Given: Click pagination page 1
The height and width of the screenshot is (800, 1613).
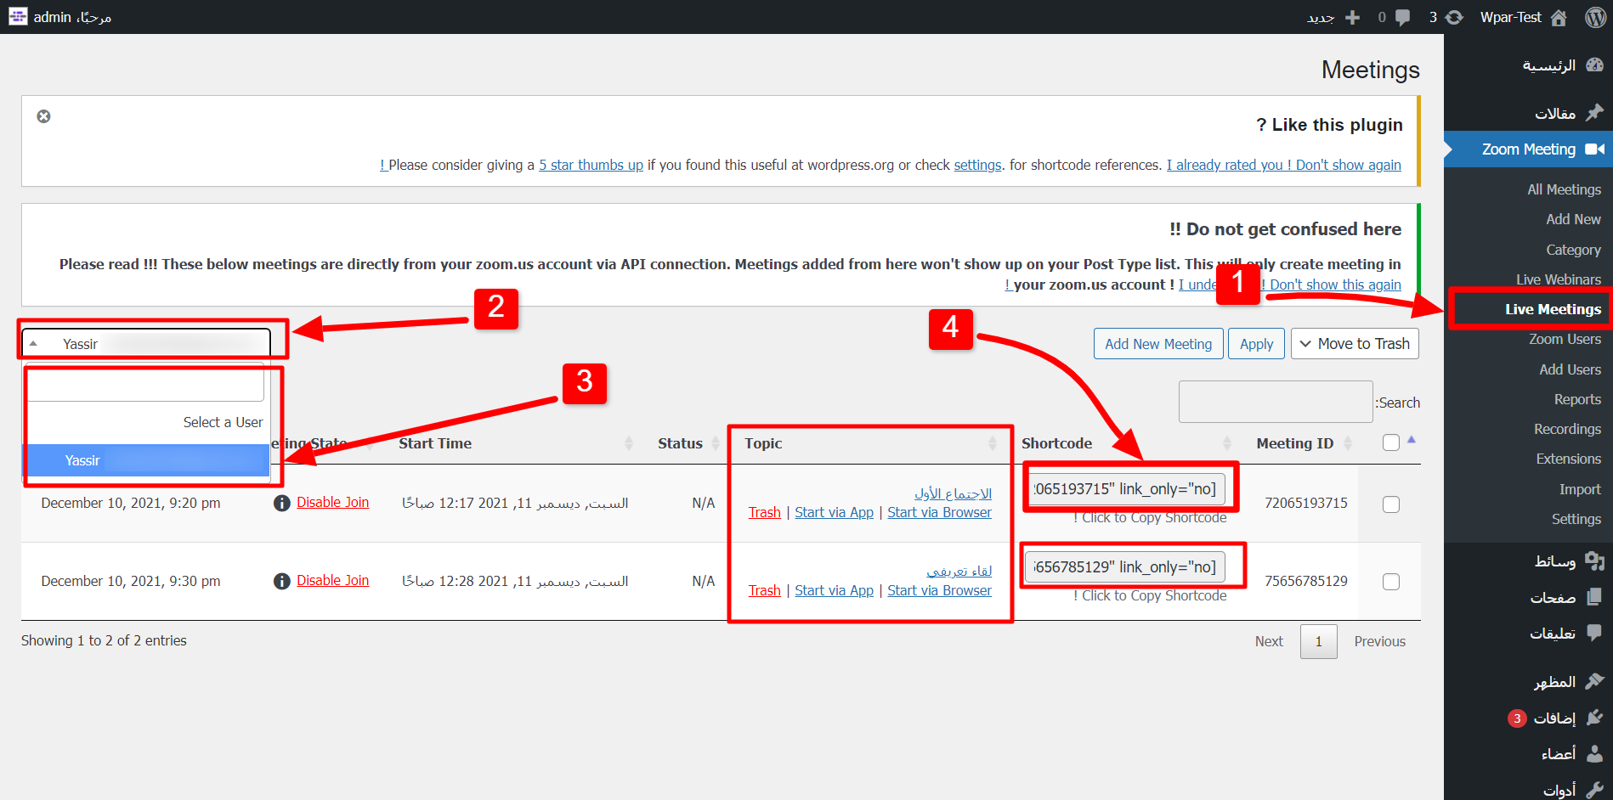Looking at the screenshot, I should (1318, 641).
